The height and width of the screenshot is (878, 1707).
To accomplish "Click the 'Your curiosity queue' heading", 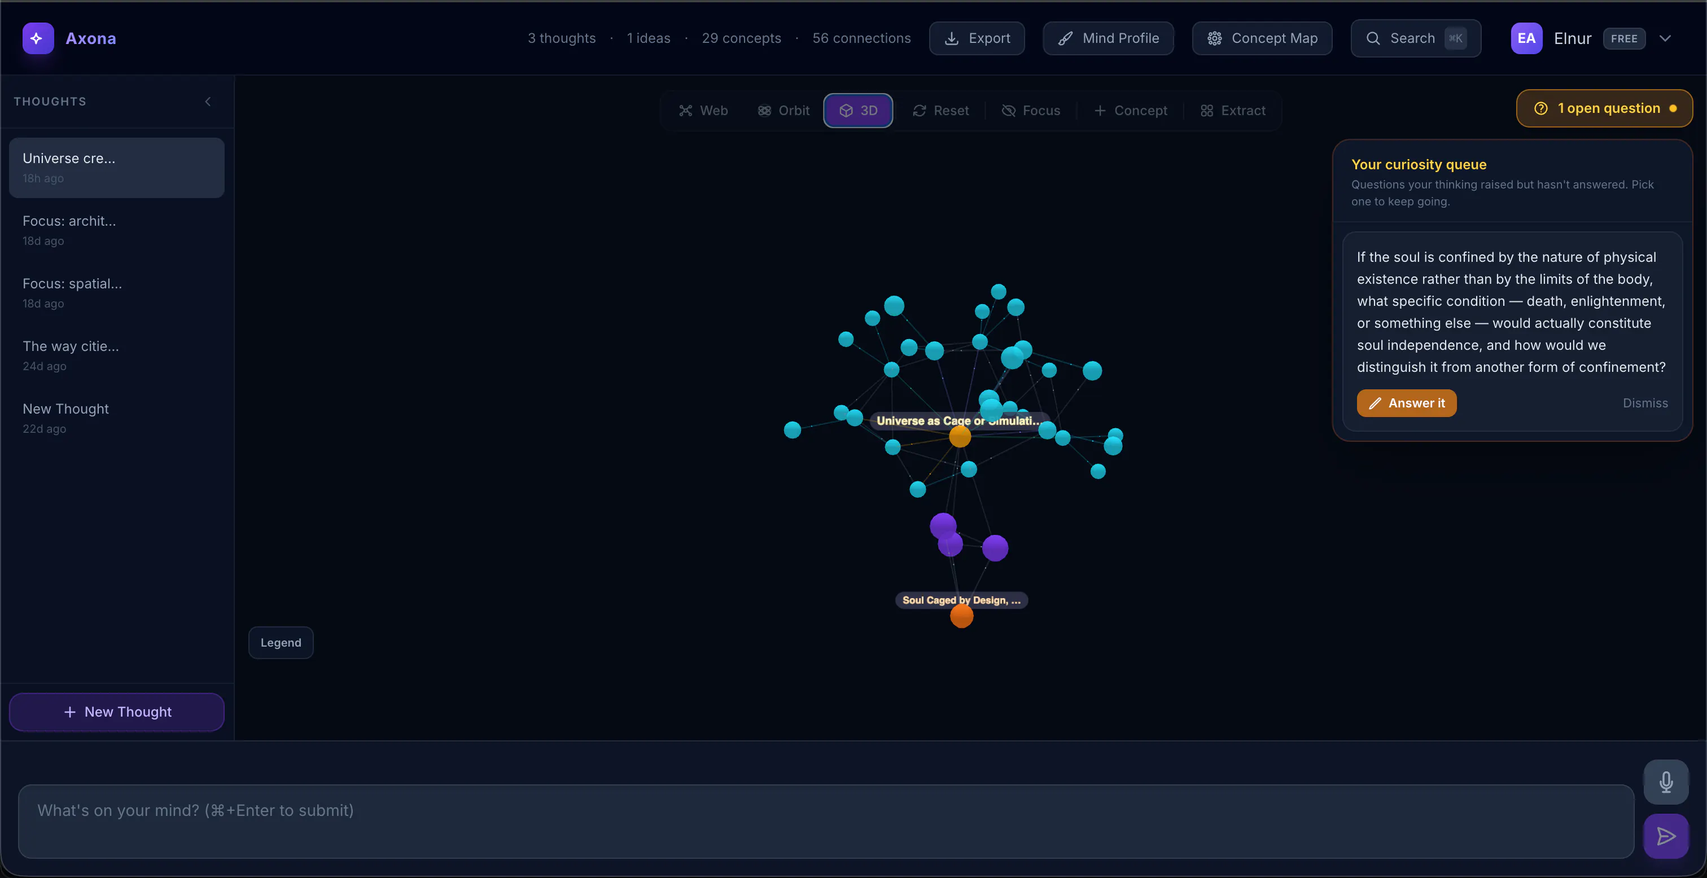I will 1419,164.
